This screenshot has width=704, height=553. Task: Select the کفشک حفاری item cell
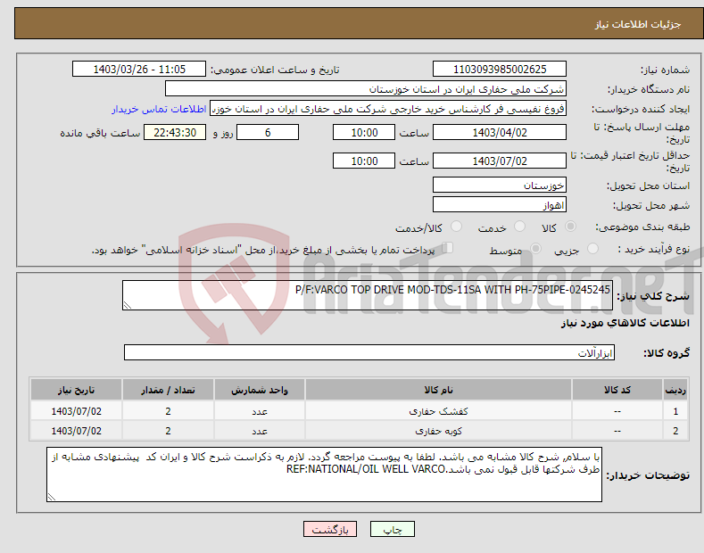(x=438, y=410)
